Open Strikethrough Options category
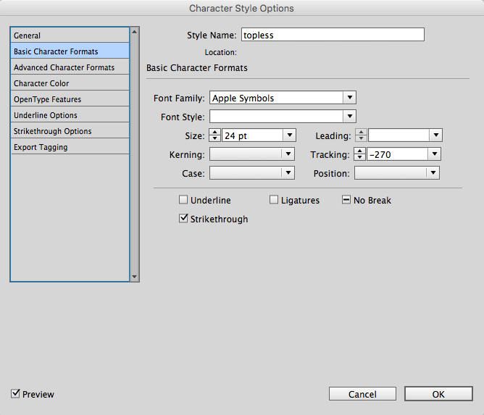484x415 pixels. 70,131
